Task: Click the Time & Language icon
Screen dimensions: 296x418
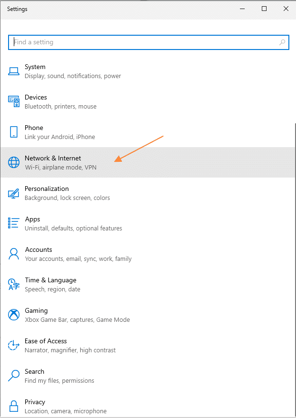Action: [x=14, y=284]
